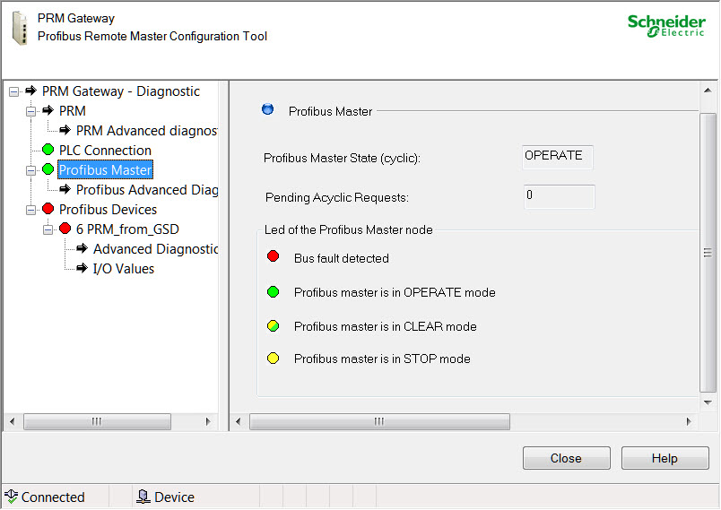Click red status LED of Profibus Devices
The image size is (721, 510).
(x=48, y=209)
